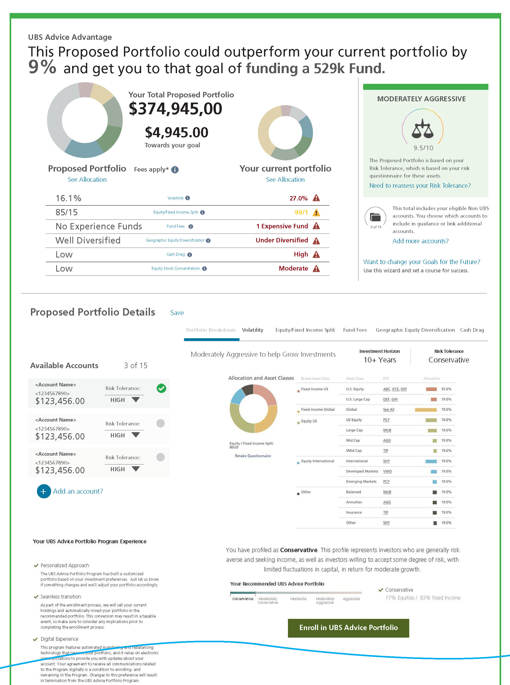
Task: Click the info icon next to Volatility
Action: (x=188, y=198)
